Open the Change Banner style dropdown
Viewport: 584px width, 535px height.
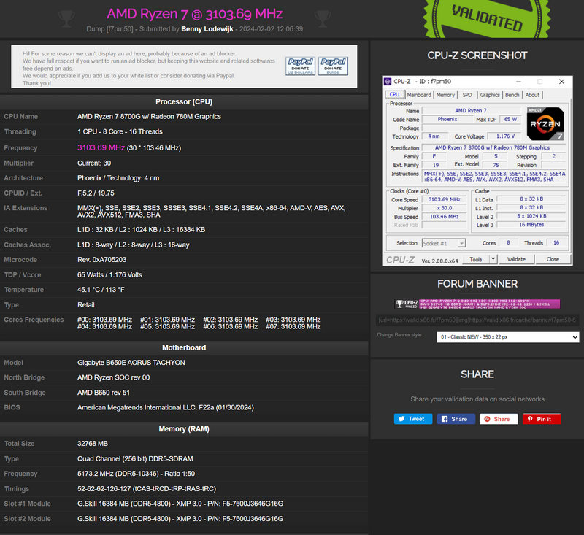pos(507,336)
